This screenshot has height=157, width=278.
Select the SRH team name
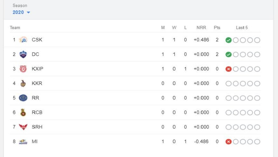37,127
